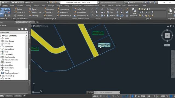Open the Surfaces ribbon tool

coord(19,12)
